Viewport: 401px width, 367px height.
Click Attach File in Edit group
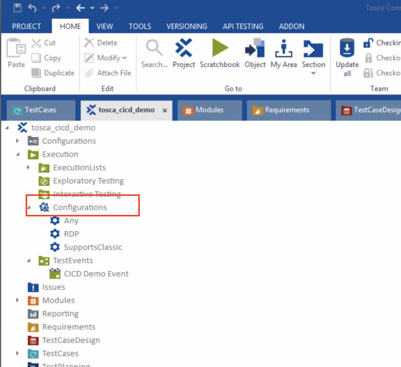coord(108,73)
